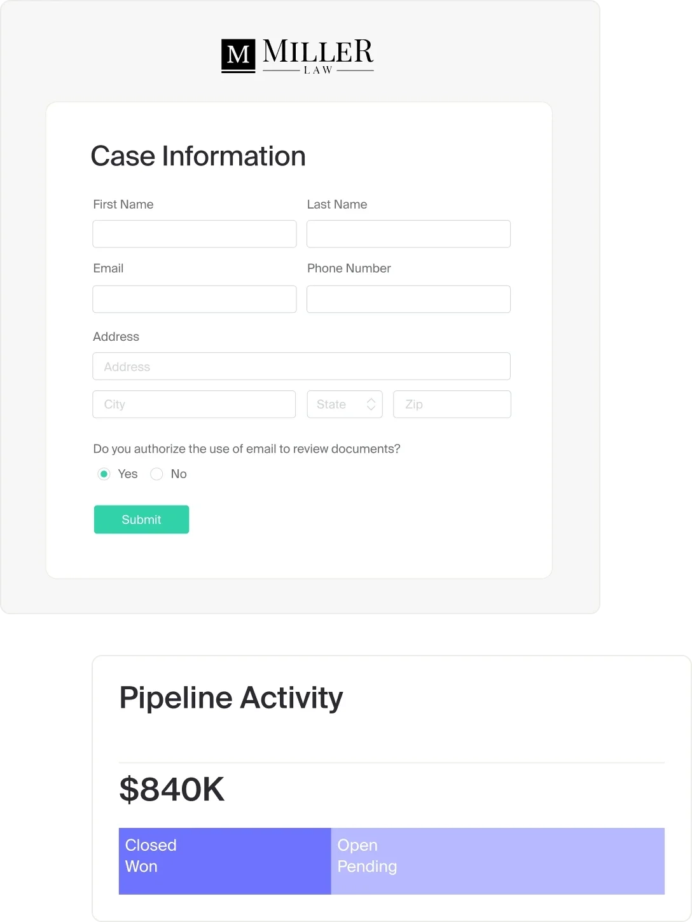Click the Closed Won bar segment
692x922 pixels.
[x=225, y=861]
